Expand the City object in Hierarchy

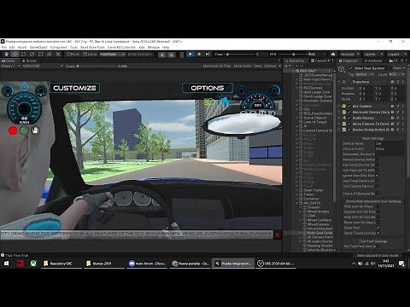pyautogui.click(x=297, y=109)
